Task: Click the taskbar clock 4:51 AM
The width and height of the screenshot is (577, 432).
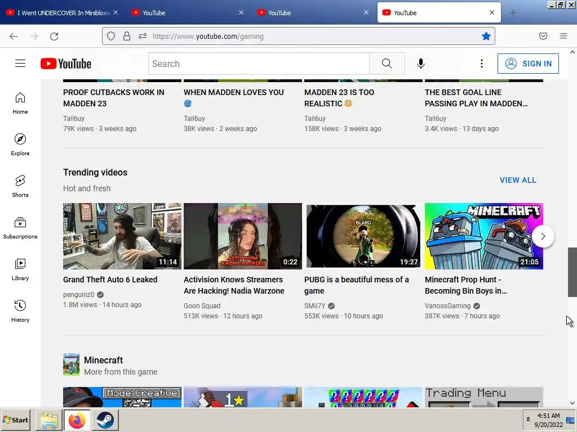Action: [548, 416]
